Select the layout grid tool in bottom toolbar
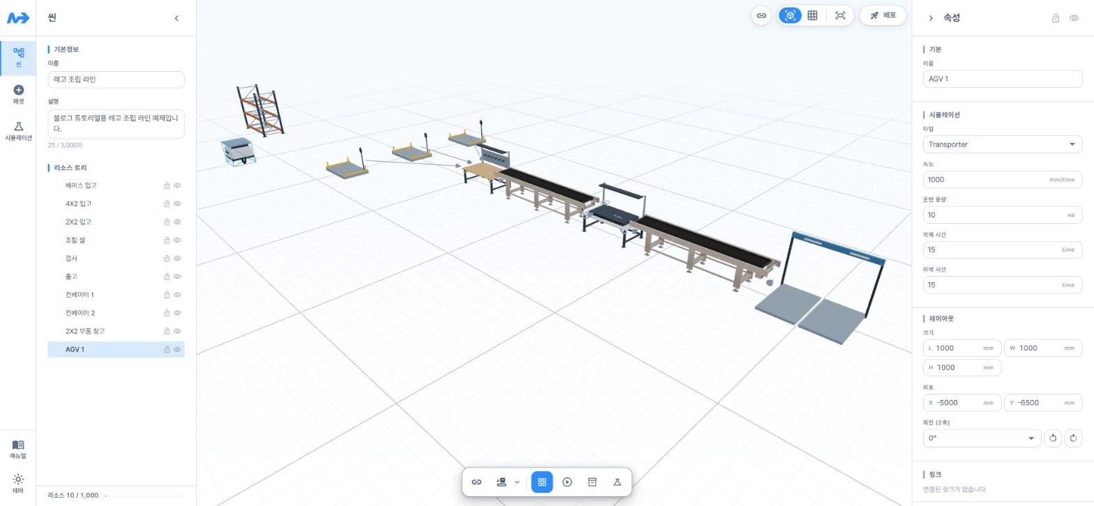The height and width of the screenshot is (506, 1094). (x=542, y=482)
